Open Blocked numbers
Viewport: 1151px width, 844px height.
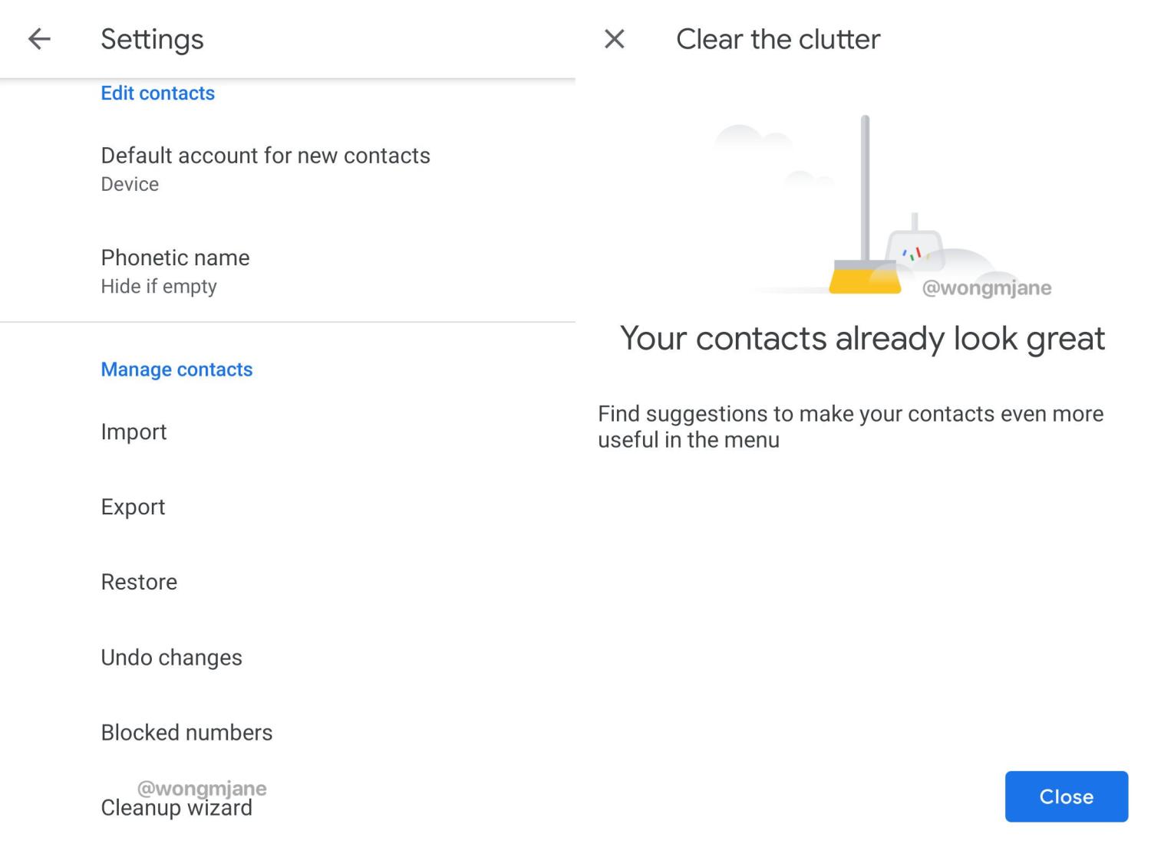point(186,732)
